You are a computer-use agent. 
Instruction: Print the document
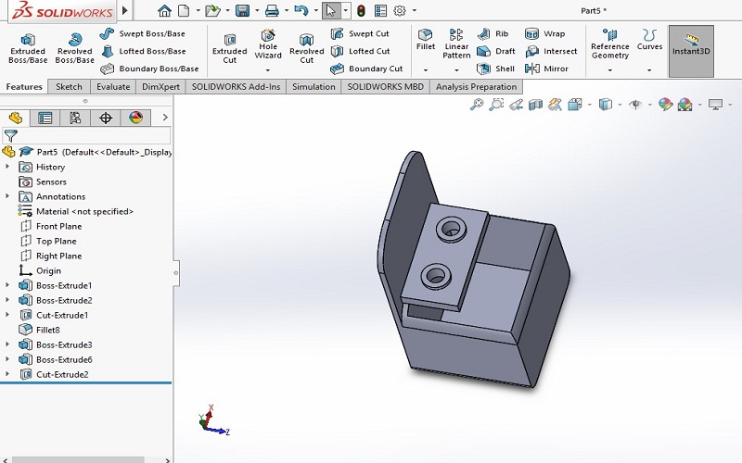(272, 10)
